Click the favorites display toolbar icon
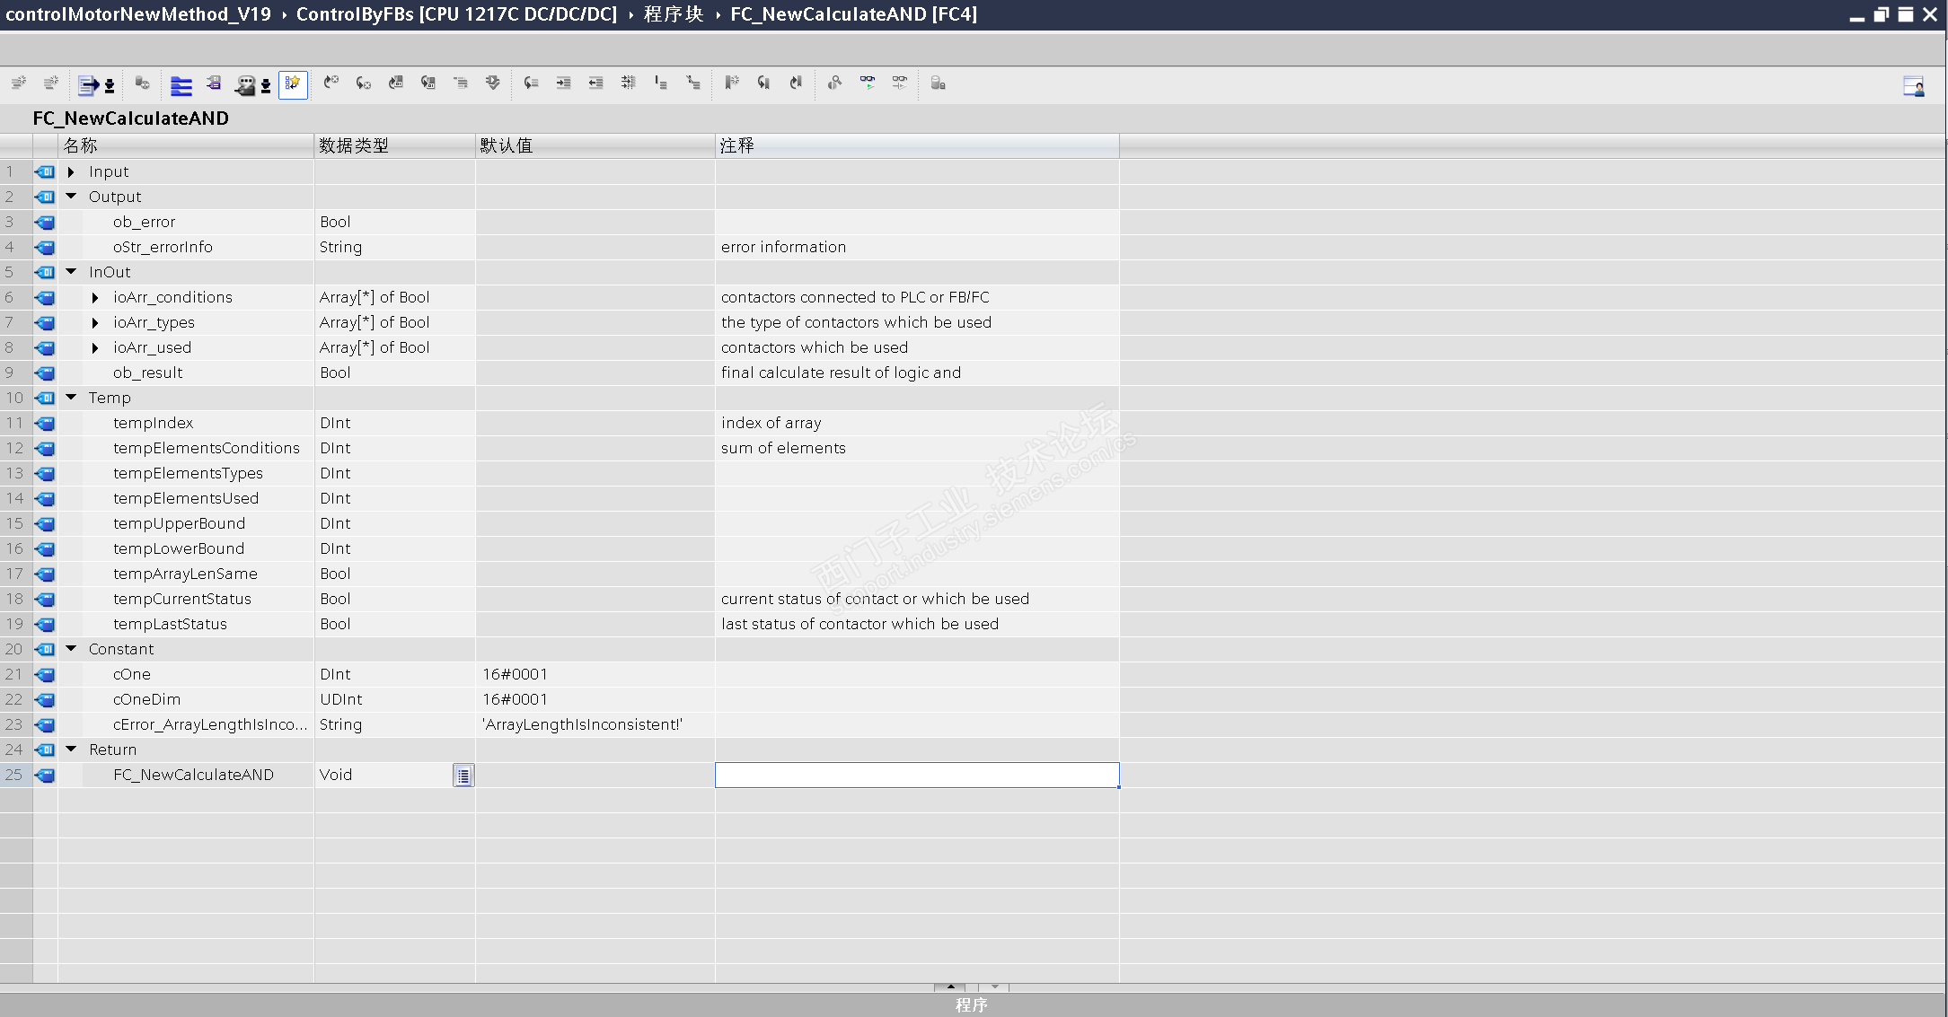Image resolution: width=1948 pixels, height=1017 pixels. (293, 83)
